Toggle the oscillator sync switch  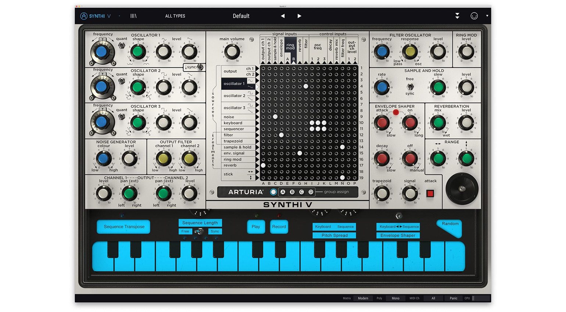(x=200, y=67)
